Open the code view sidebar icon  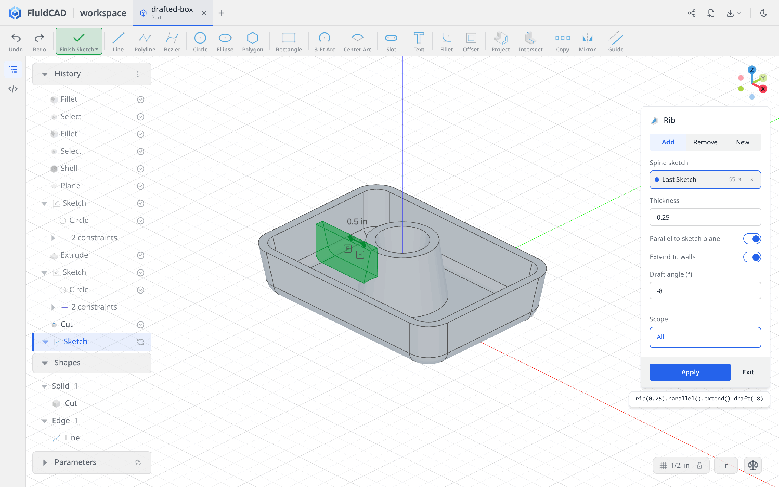coord(13,88)
